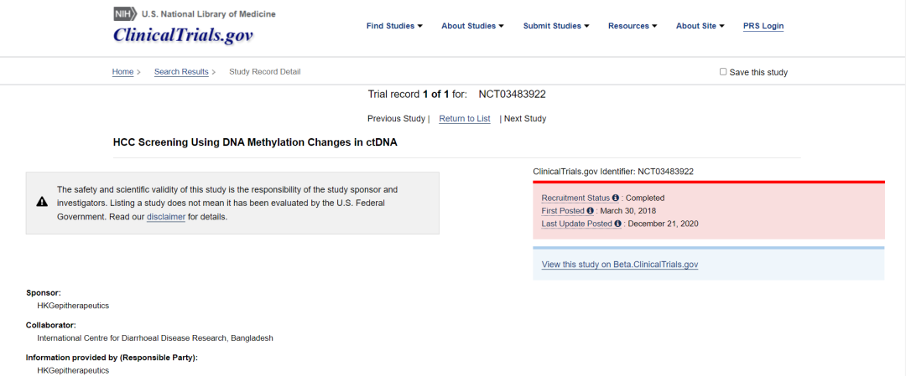The image size is (906, 376).
Task: Enable the Save this study checkbox
Action: coord(723,72)
